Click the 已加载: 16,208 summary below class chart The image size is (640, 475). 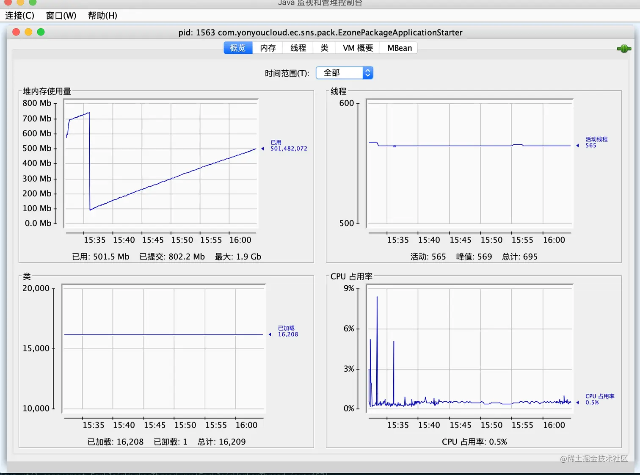click(116, 442)
